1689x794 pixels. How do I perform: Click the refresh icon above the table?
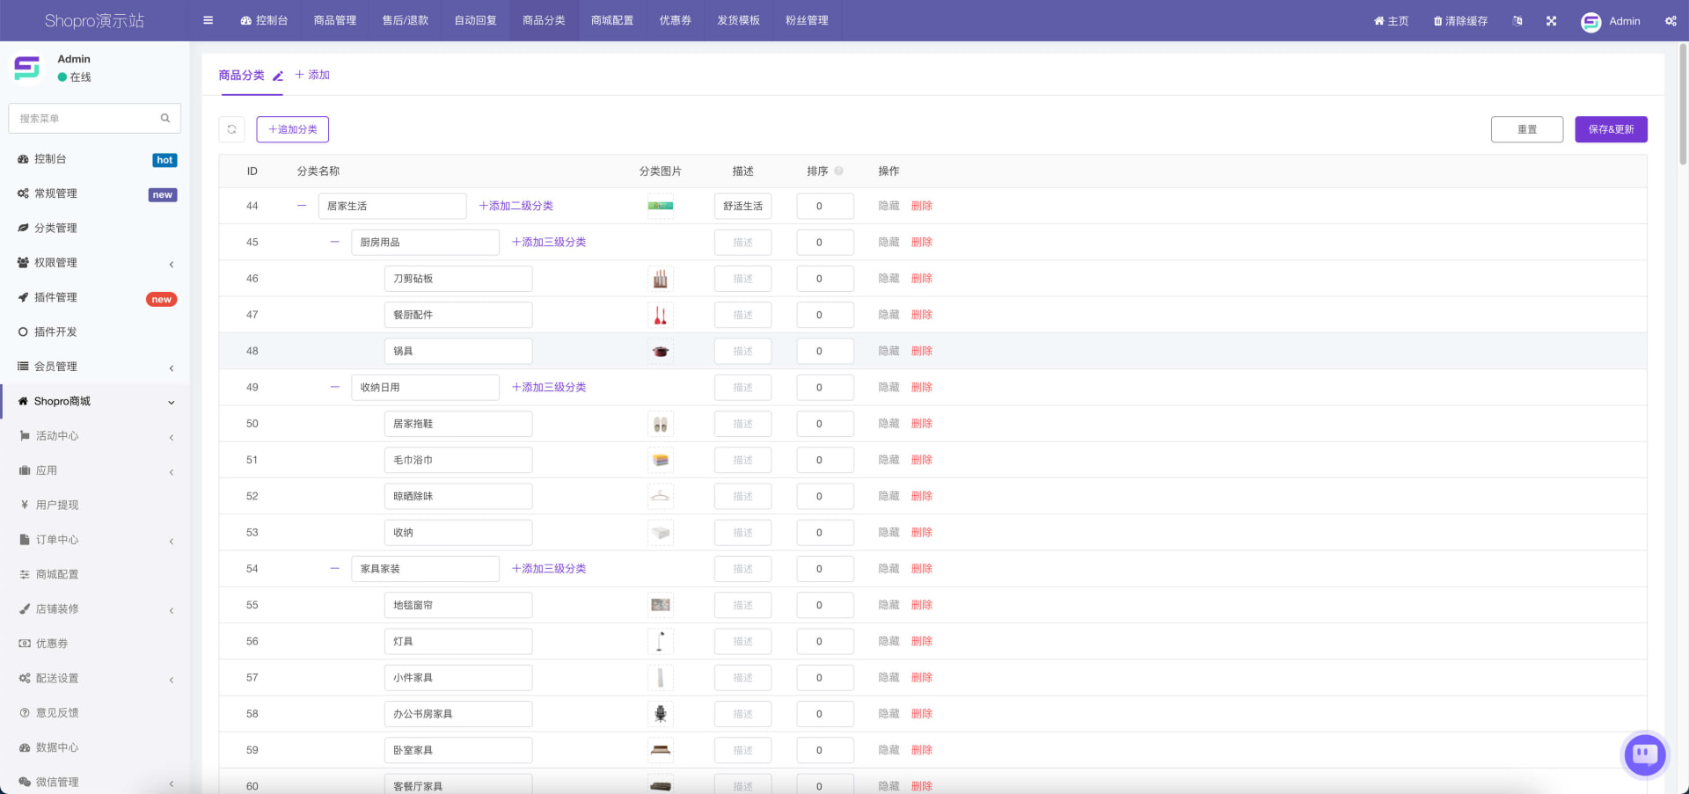(231, 129)
